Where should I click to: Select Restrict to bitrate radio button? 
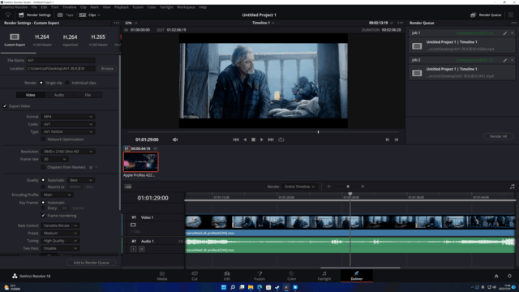tap(43, 187)
